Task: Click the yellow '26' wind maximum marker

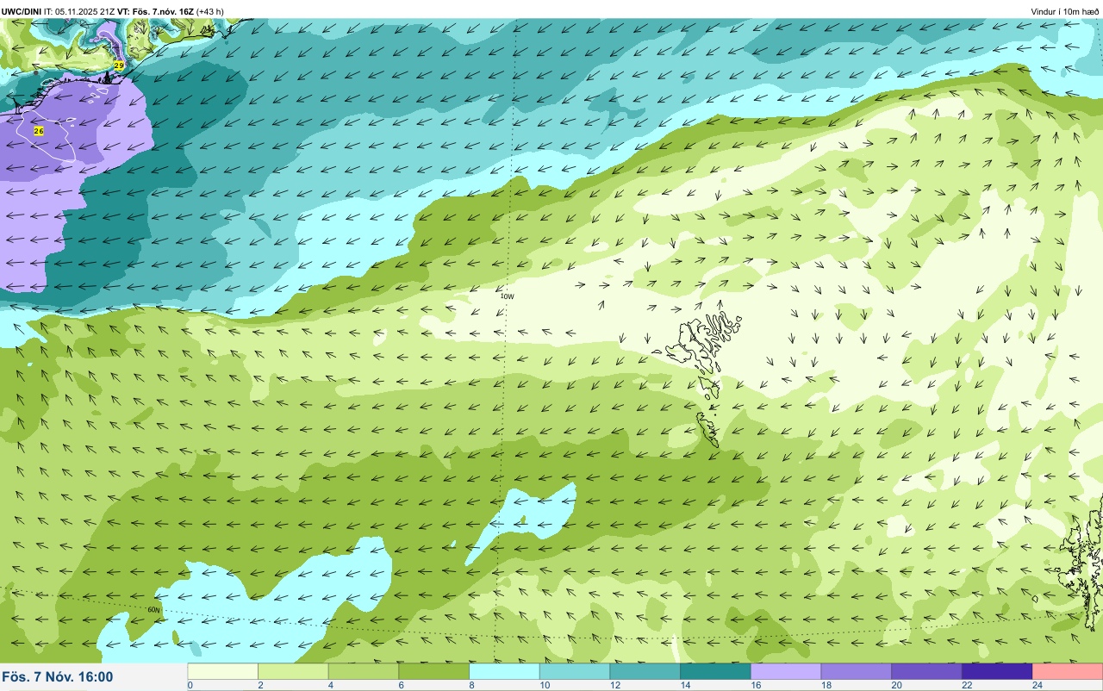Action: (x=38, y=130)
